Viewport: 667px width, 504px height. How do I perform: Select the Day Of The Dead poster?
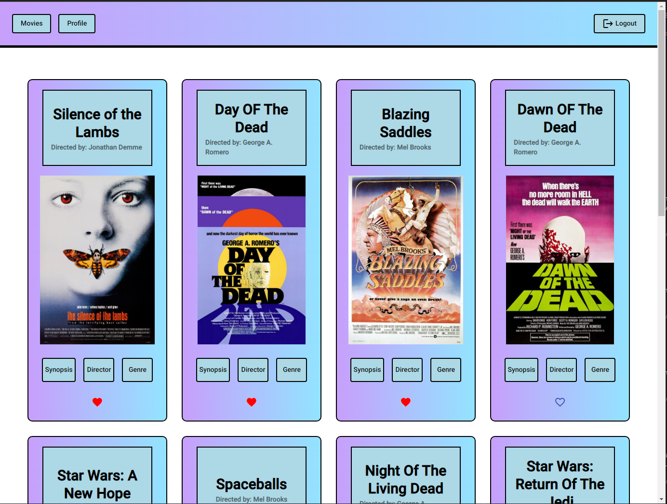[252, 260]
